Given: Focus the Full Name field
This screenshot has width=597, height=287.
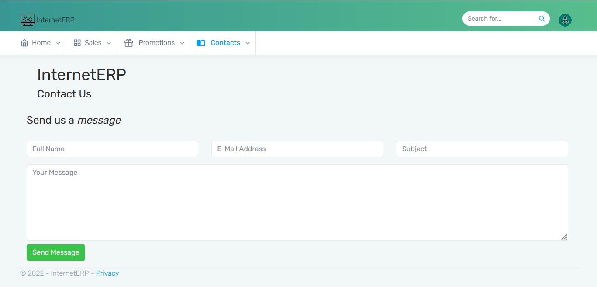Looking at the screenshot, I should pos(112,149).
